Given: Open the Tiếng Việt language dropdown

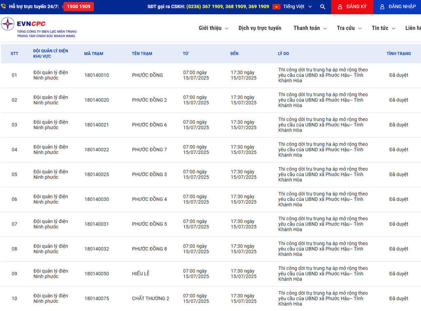Looking at the screenshot, I should coord(297,7).
